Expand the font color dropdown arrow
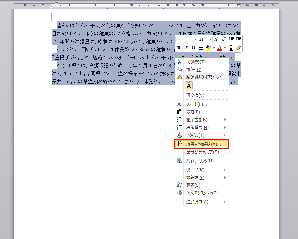Screen dimensions: 298x239 [225, 48]
